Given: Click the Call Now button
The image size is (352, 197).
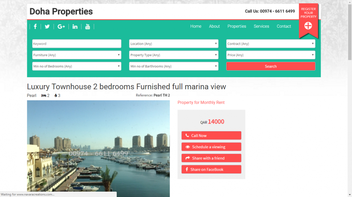Looking at the screenshot, I should [212, 135].
